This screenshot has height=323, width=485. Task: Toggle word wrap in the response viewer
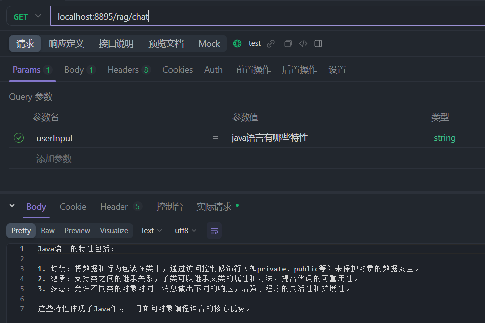[x=214, y=230]
